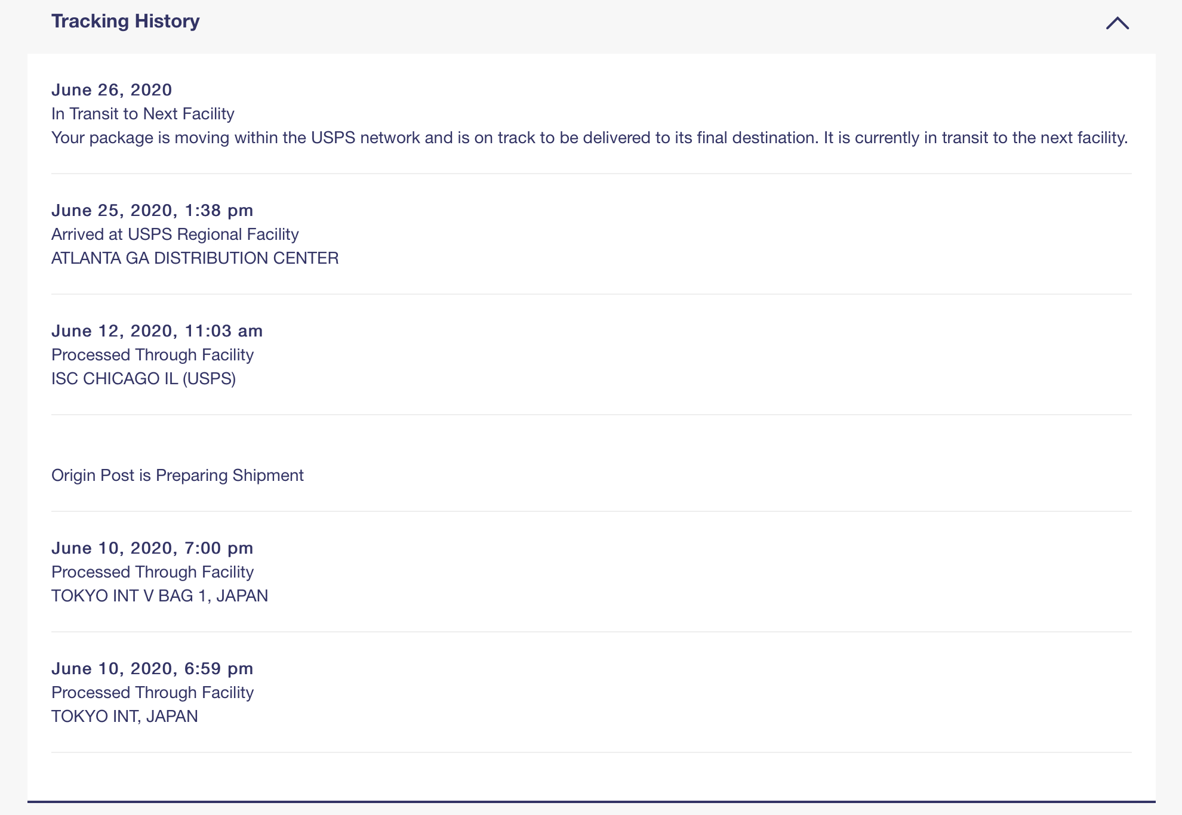
Task: Select the June 10, 2020, 7:00 pm timestamp
Action: [x=152, y=548]
